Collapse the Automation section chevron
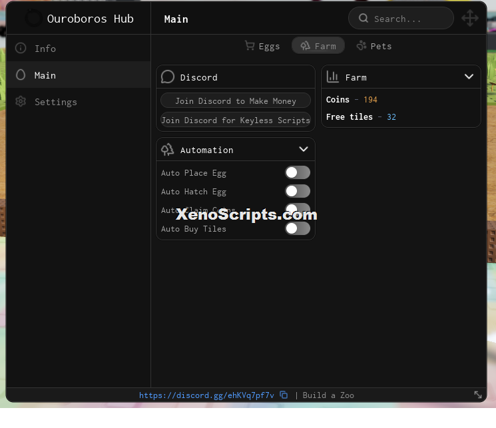 (x=304, y=149)
